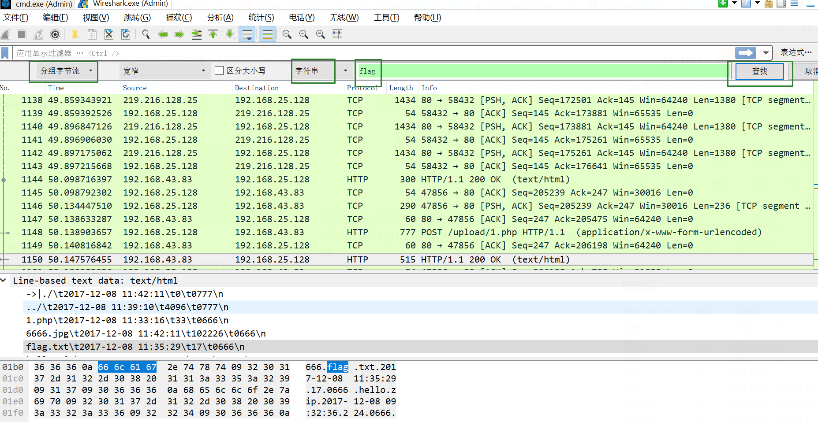The height and width of the screenshot is (422, 818).
Task: Toggle the 区分大小写 case-sensitive checkbox
Action: [x=219, y=70]
